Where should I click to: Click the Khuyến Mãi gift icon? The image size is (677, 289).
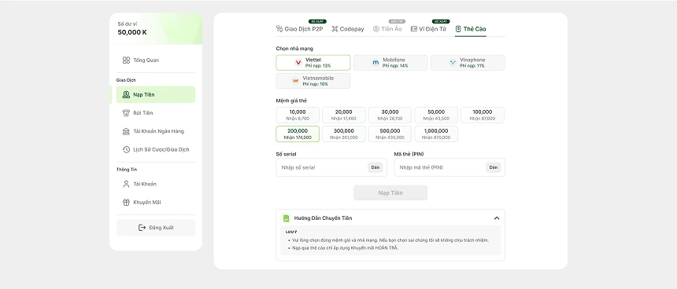click(126, 202)
